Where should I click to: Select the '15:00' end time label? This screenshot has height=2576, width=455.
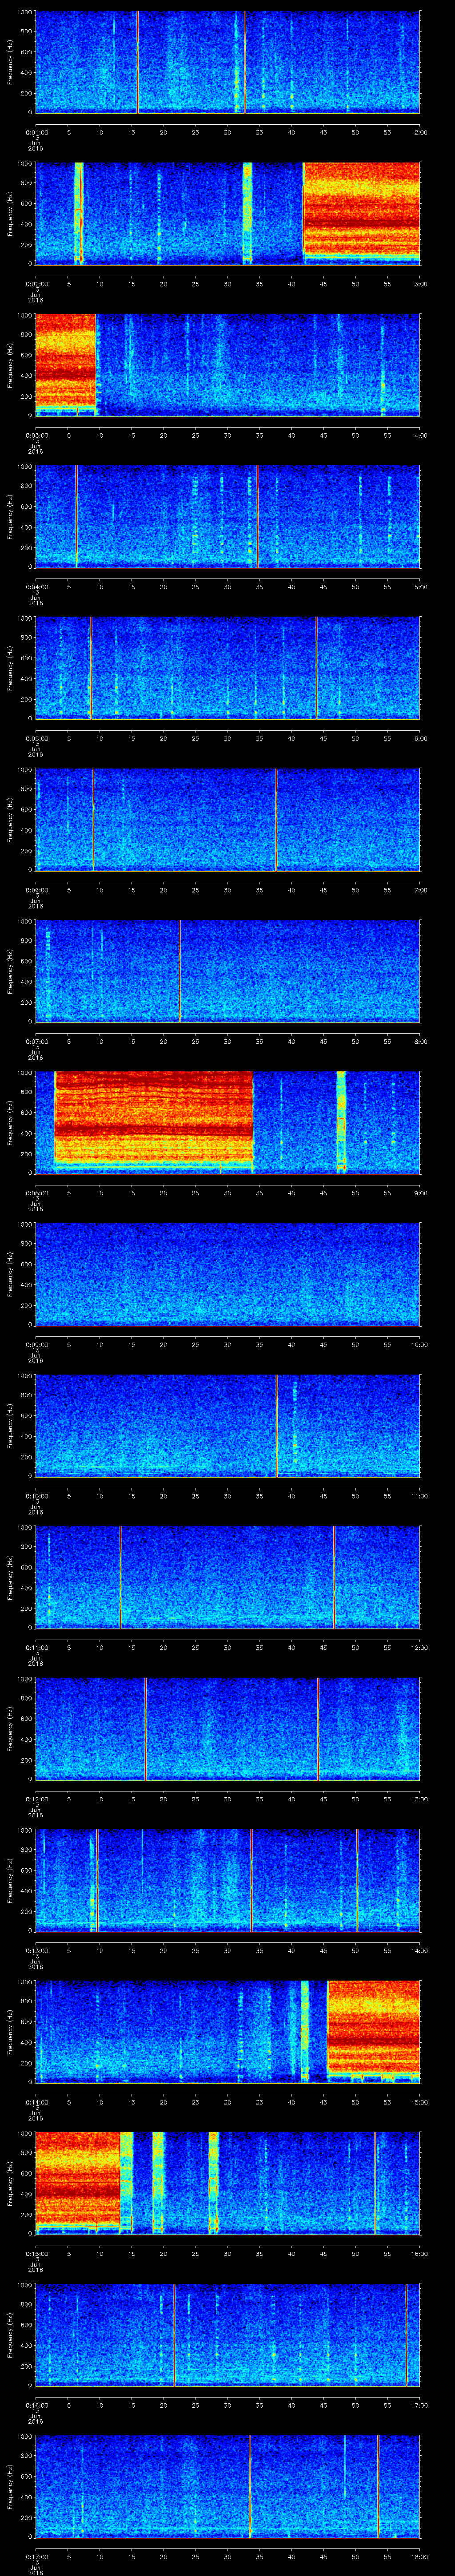pos(420,2102)
